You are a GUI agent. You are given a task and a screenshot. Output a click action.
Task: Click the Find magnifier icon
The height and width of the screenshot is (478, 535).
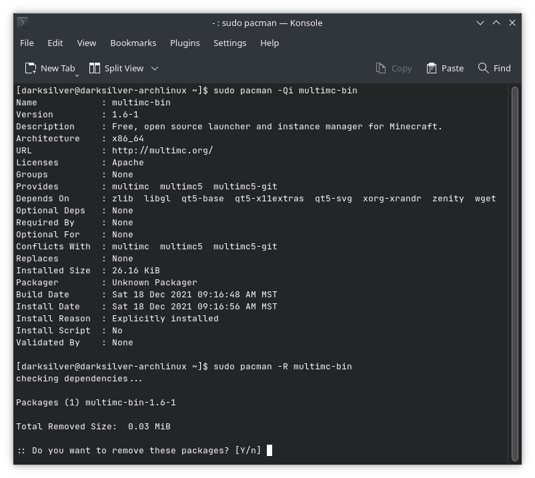pyautogui.click(x=483, y=67)
